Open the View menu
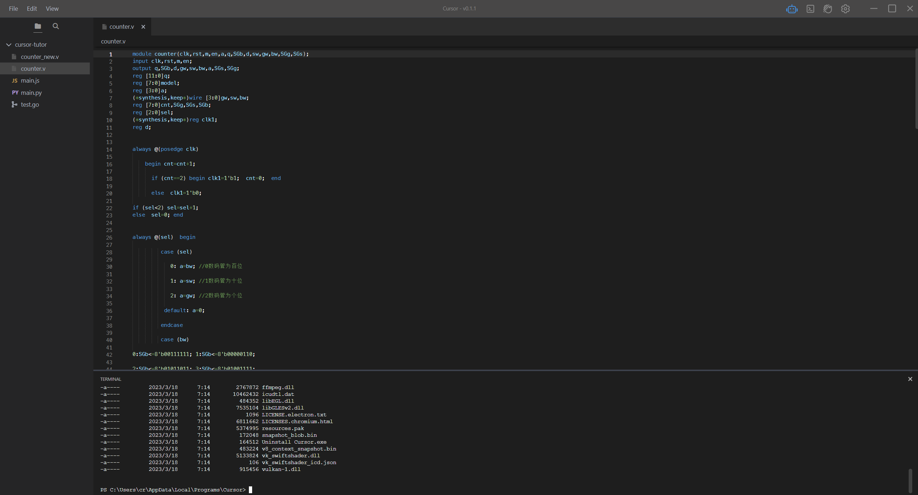 [x=52, y=9]
